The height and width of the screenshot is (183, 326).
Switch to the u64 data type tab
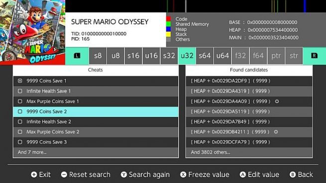(222, 56)
